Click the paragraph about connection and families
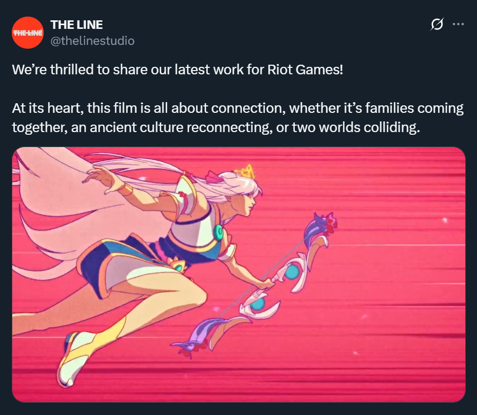The image size is (477, 415). [238, 118]
